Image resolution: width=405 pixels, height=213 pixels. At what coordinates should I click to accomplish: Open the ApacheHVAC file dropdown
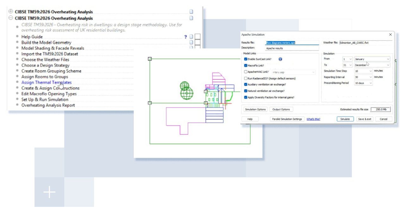[x=293, y=72]
